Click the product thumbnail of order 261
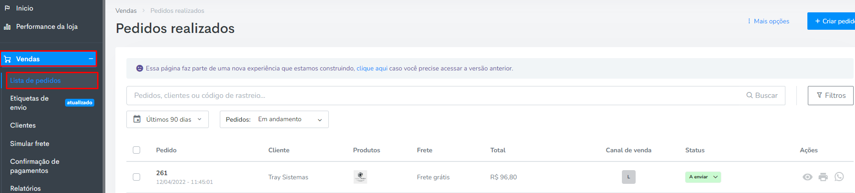This screenshot has width=855, height=193. (360, 177)
